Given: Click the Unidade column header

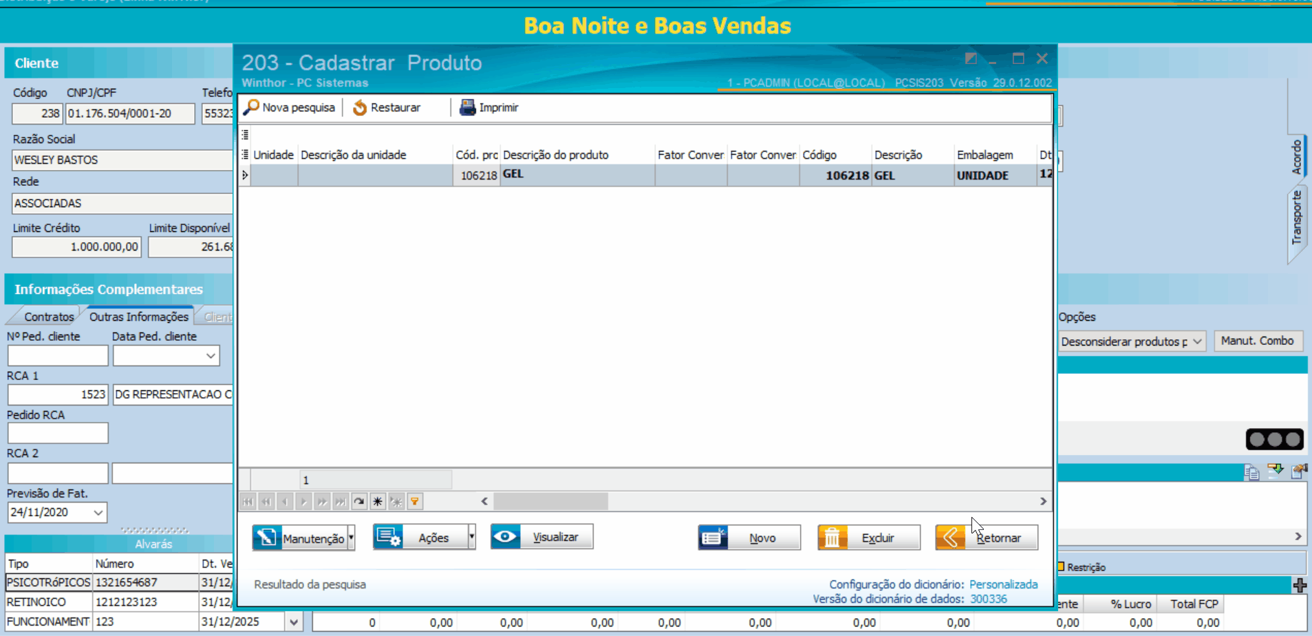Looking at the screenshot, I should coord(273,155).
